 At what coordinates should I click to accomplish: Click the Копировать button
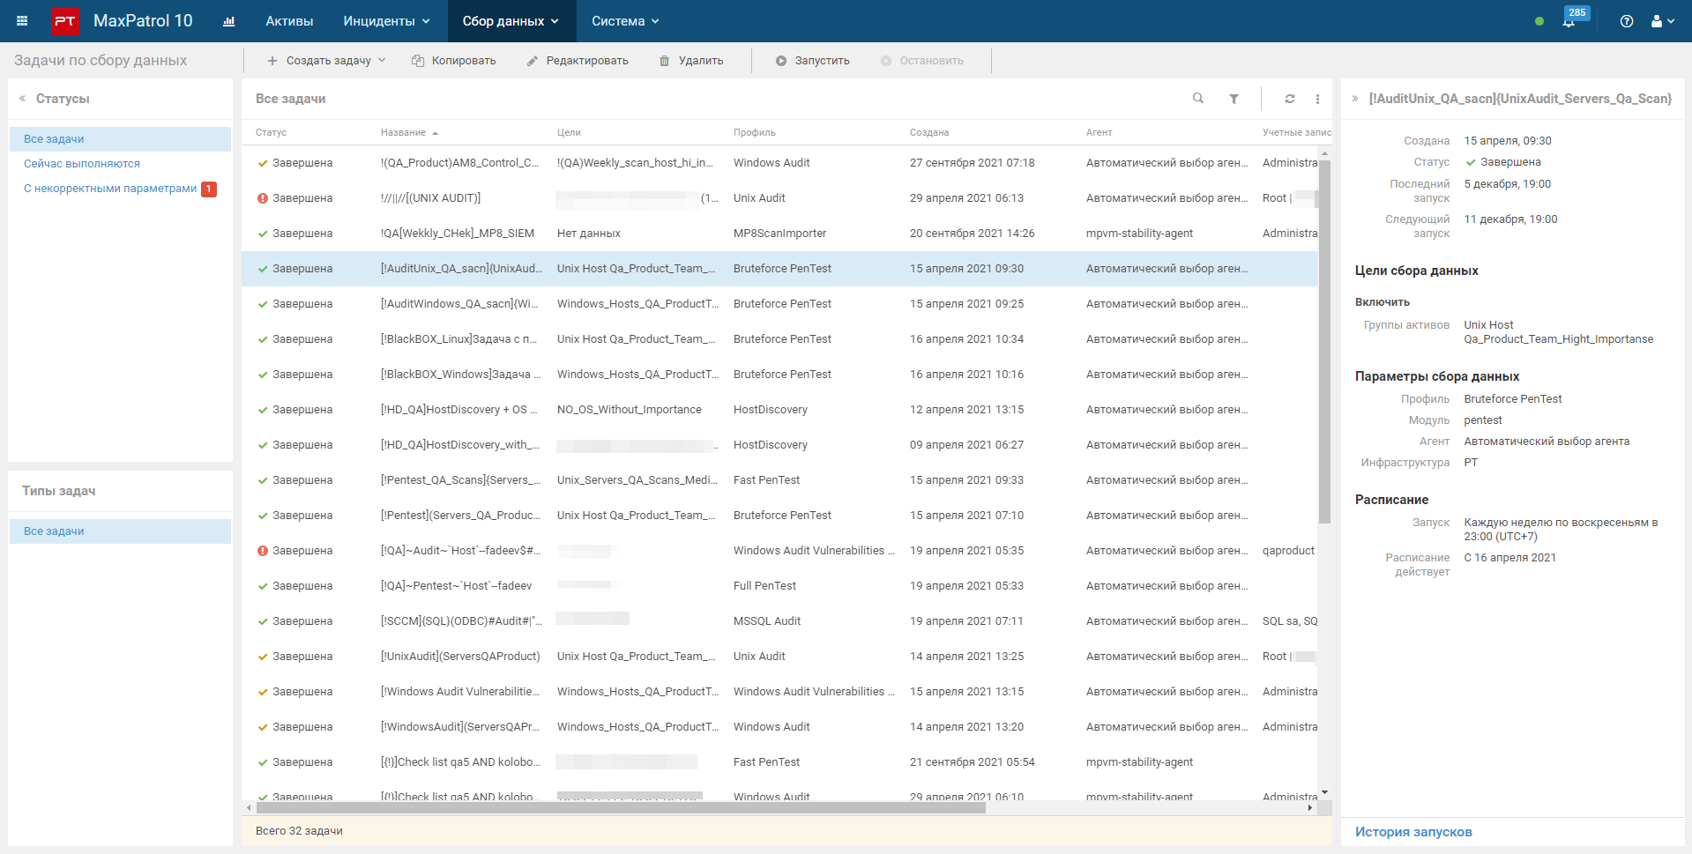click(453, 61)
